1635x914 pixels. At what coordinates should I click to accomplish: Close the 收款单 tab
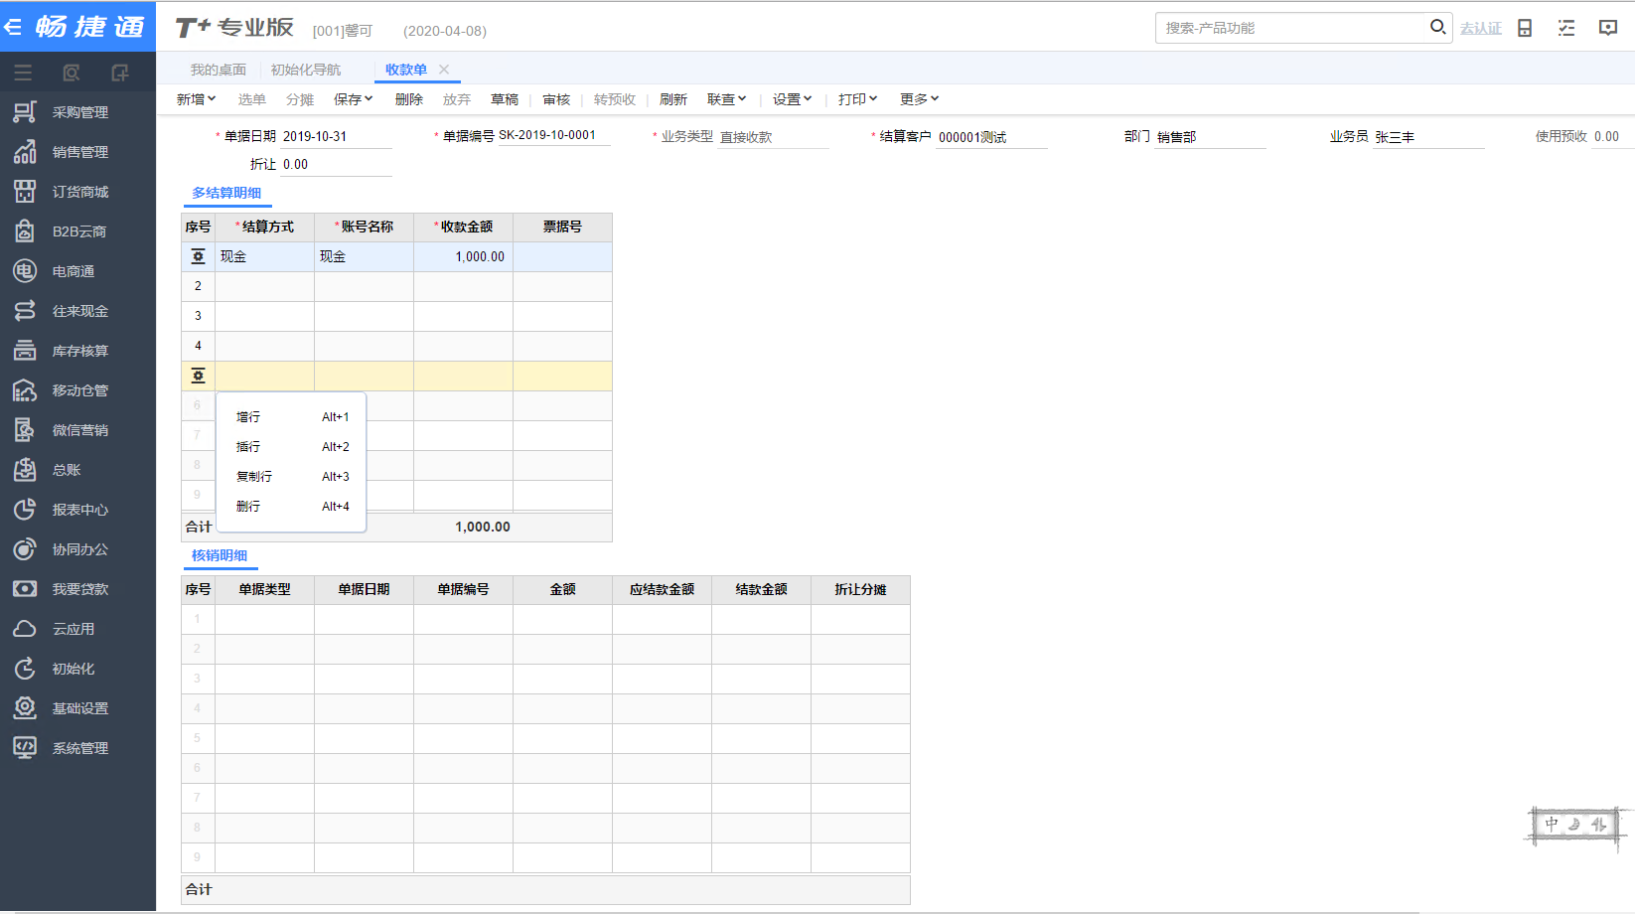[x=444, y=70]
